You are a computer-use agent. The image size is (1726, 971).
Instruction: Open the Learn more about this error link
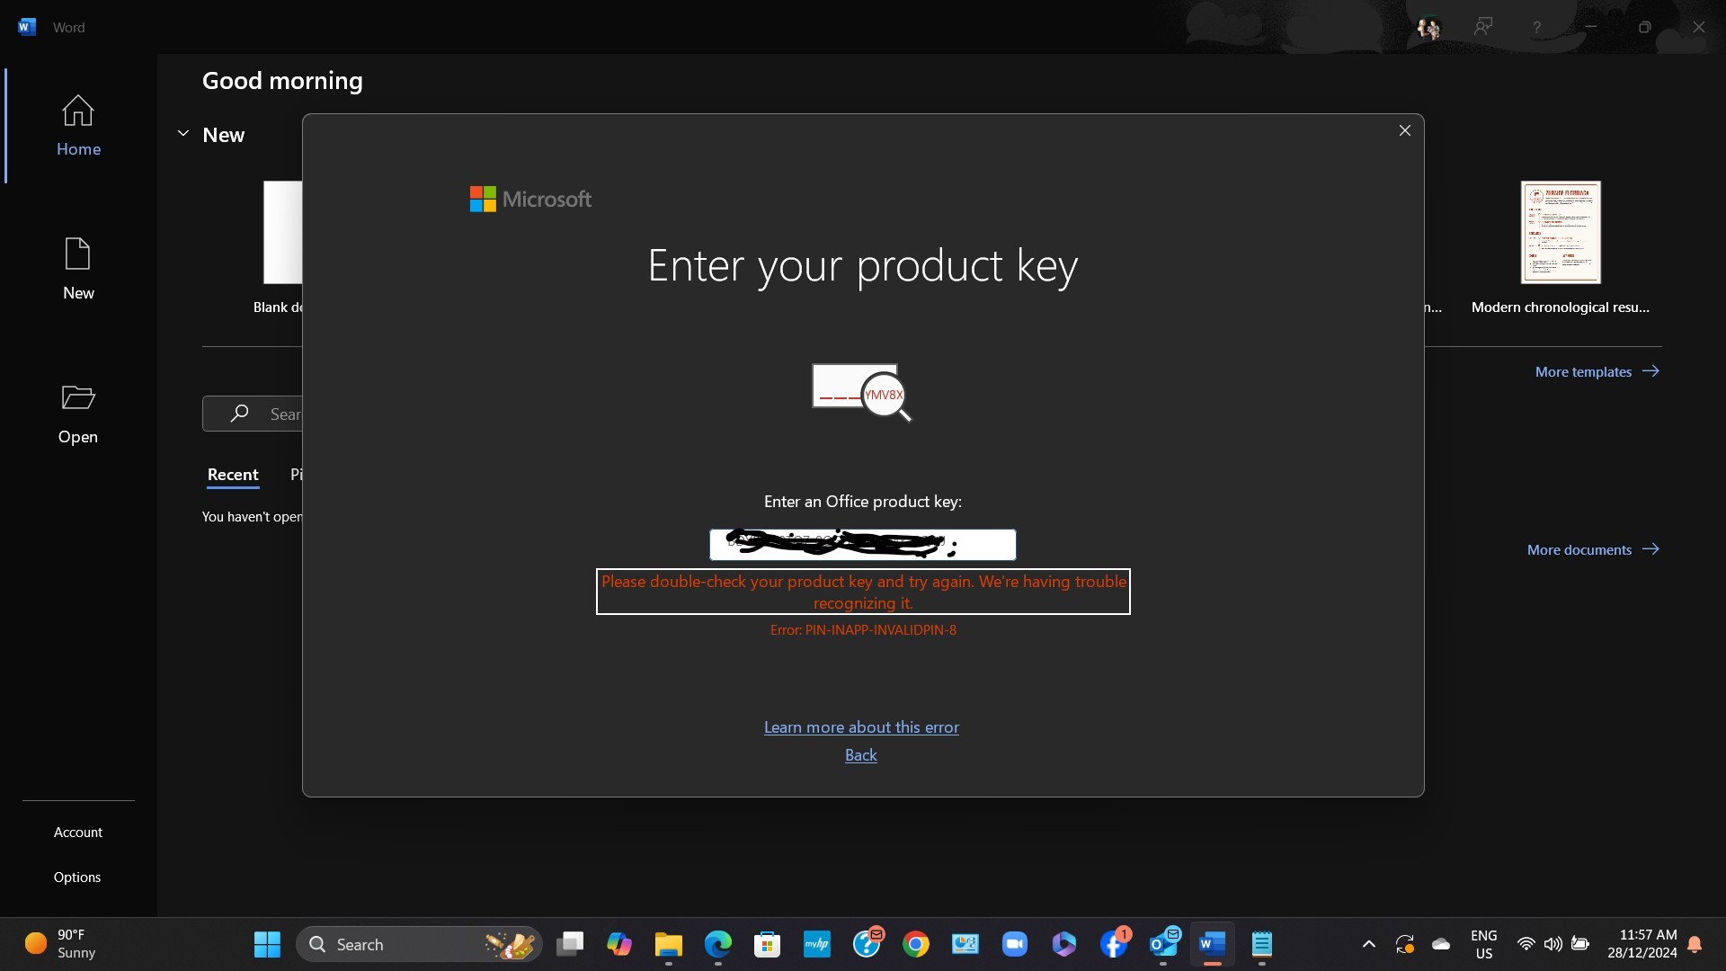(x=861, y=727)
